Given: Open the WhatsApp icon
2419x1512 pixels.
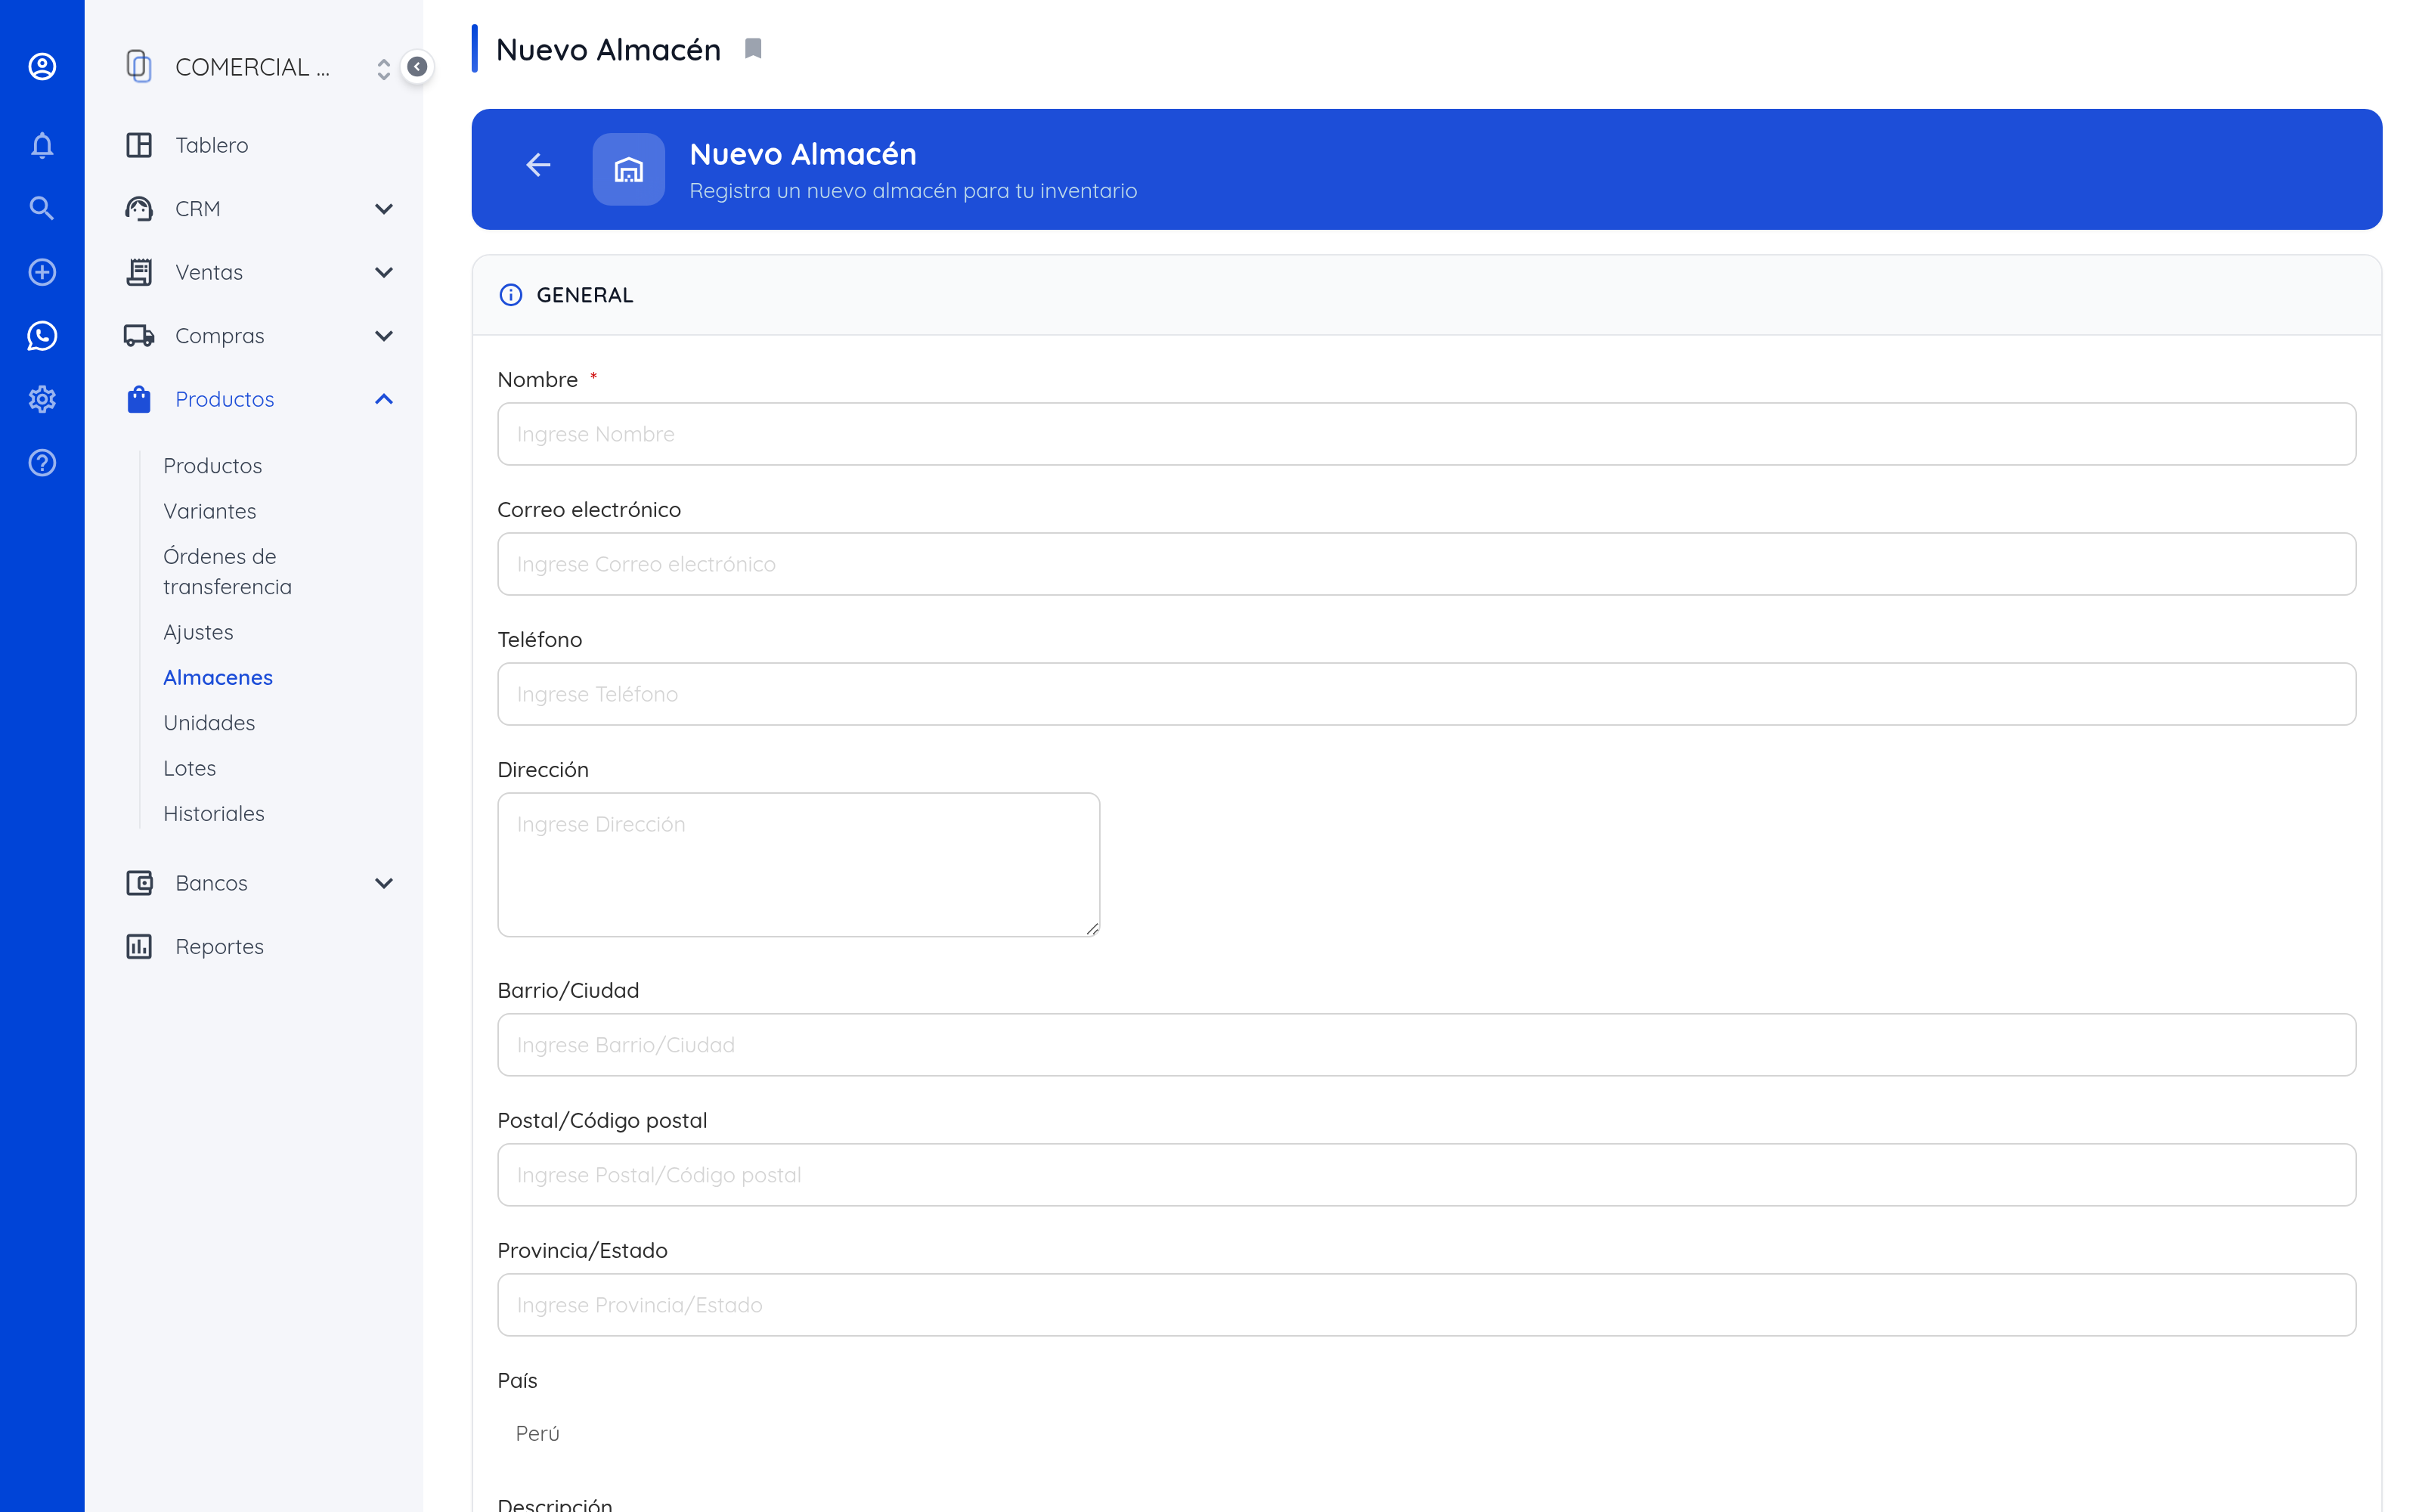Looking at the screenshot, I should click(42, 336).
